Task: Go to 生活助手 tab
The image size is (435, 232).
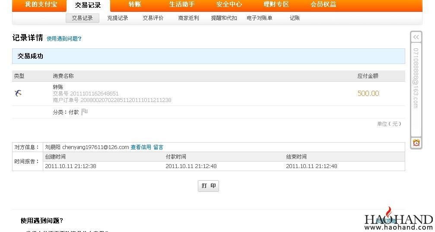Action: [x=182, y=4]
